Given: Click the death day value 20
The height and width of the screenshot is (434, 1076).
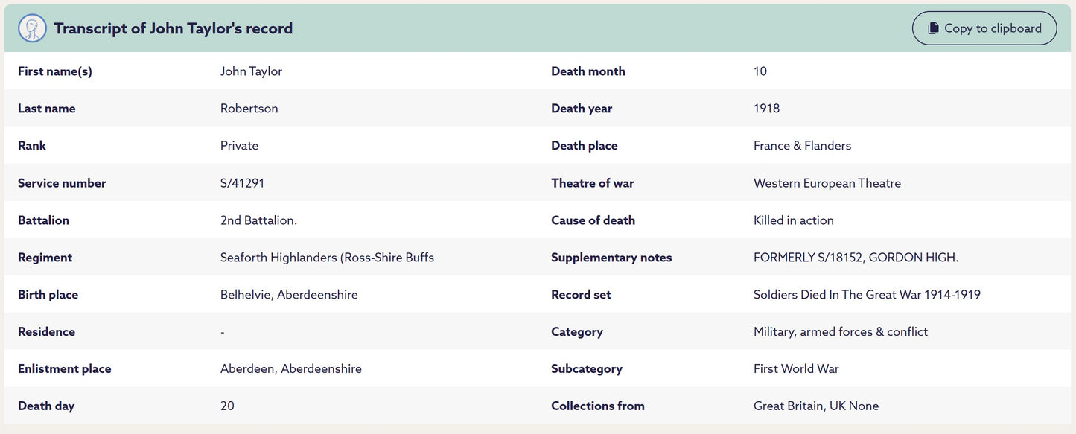Looking at the screenshot, I should coord(227,406).
